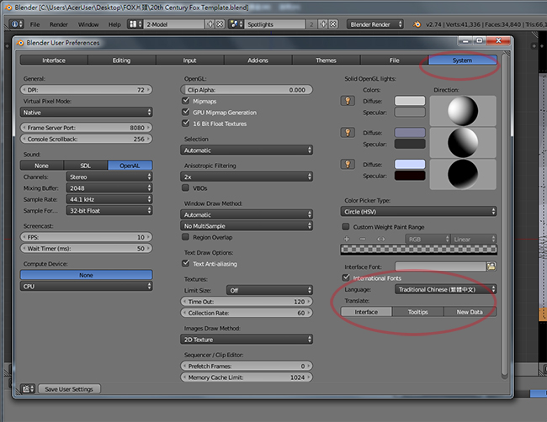This screenshot has height=422, width=547.
Task: Open the scene browse icon beside Spotlights
Action: (236, 24)
